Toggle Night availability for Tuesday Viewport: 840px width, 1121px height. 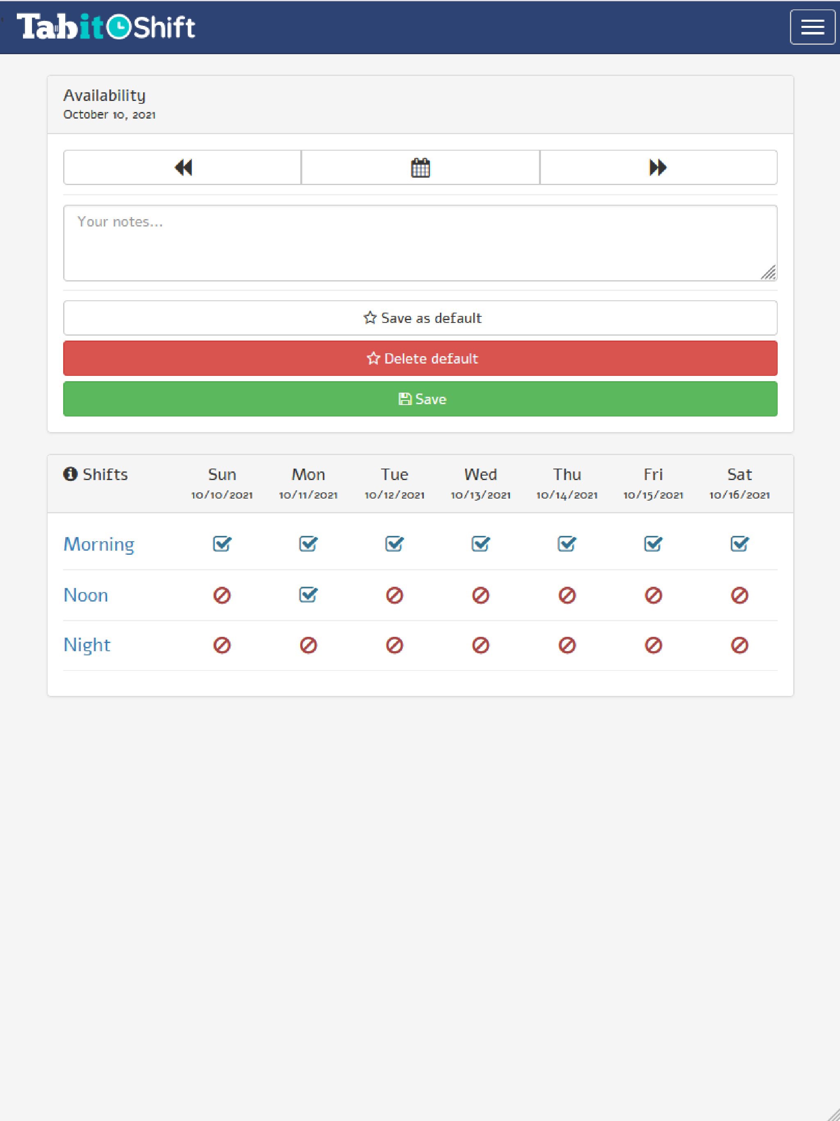[x=394, y=644]
